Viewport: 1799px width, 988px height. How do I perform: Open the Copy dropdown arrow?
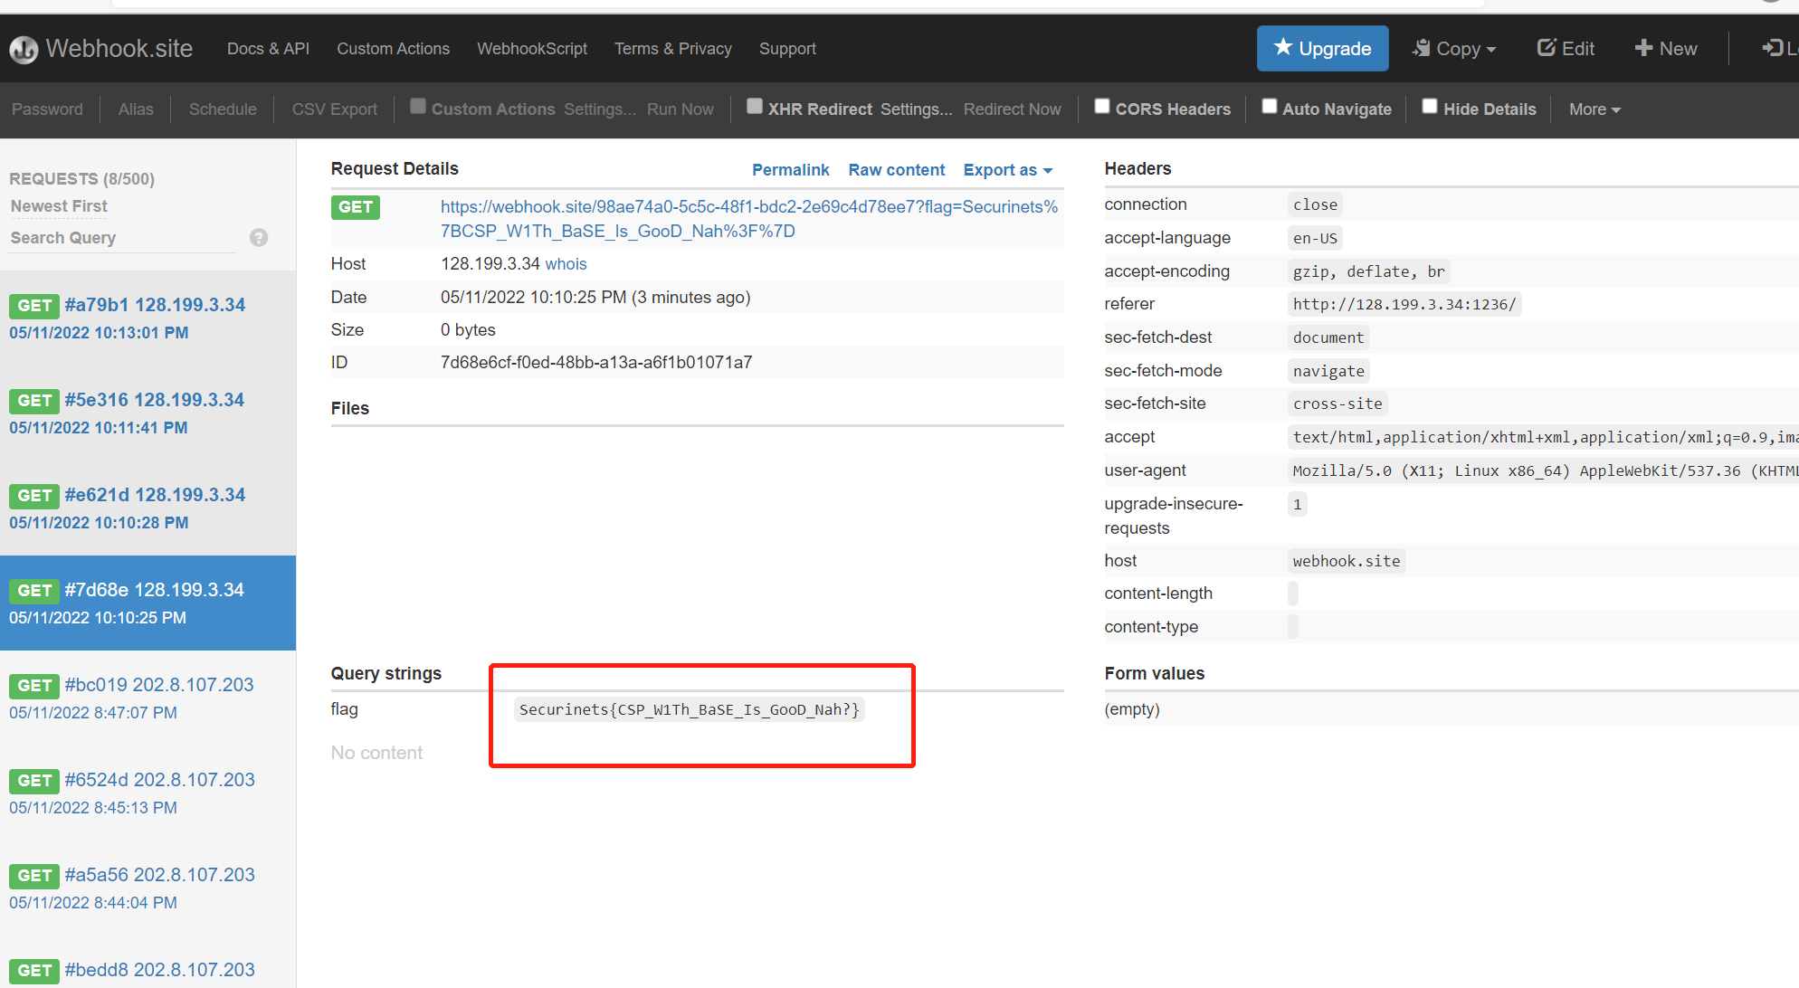[x=1491, y=50]
